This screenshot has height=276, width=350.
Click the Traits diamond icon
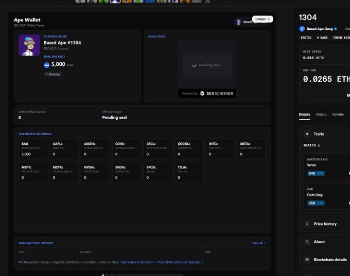coord(307,134)
